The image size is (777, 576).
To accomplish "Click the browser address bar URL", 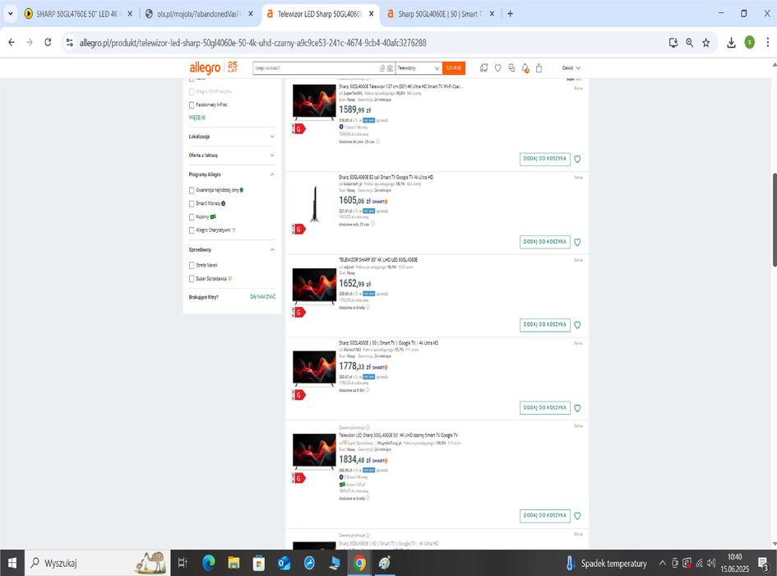I will coord(252,43).
